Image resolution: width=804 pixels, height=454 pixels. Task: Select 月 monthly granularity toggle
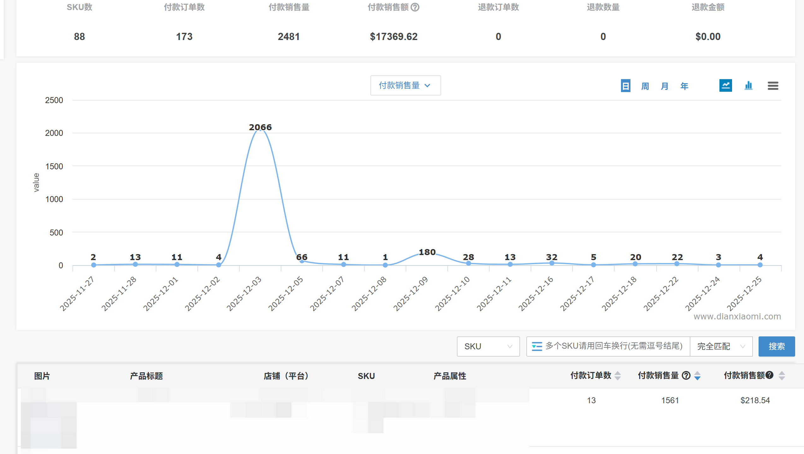pyautogui.click(x=665, y=86)
